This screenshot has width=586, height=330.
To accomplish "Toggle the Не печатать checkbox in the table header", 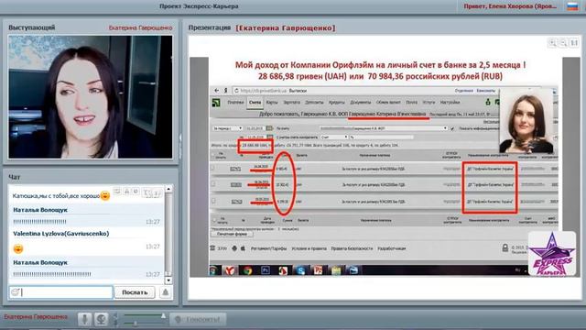I will (x=213, y=154).
